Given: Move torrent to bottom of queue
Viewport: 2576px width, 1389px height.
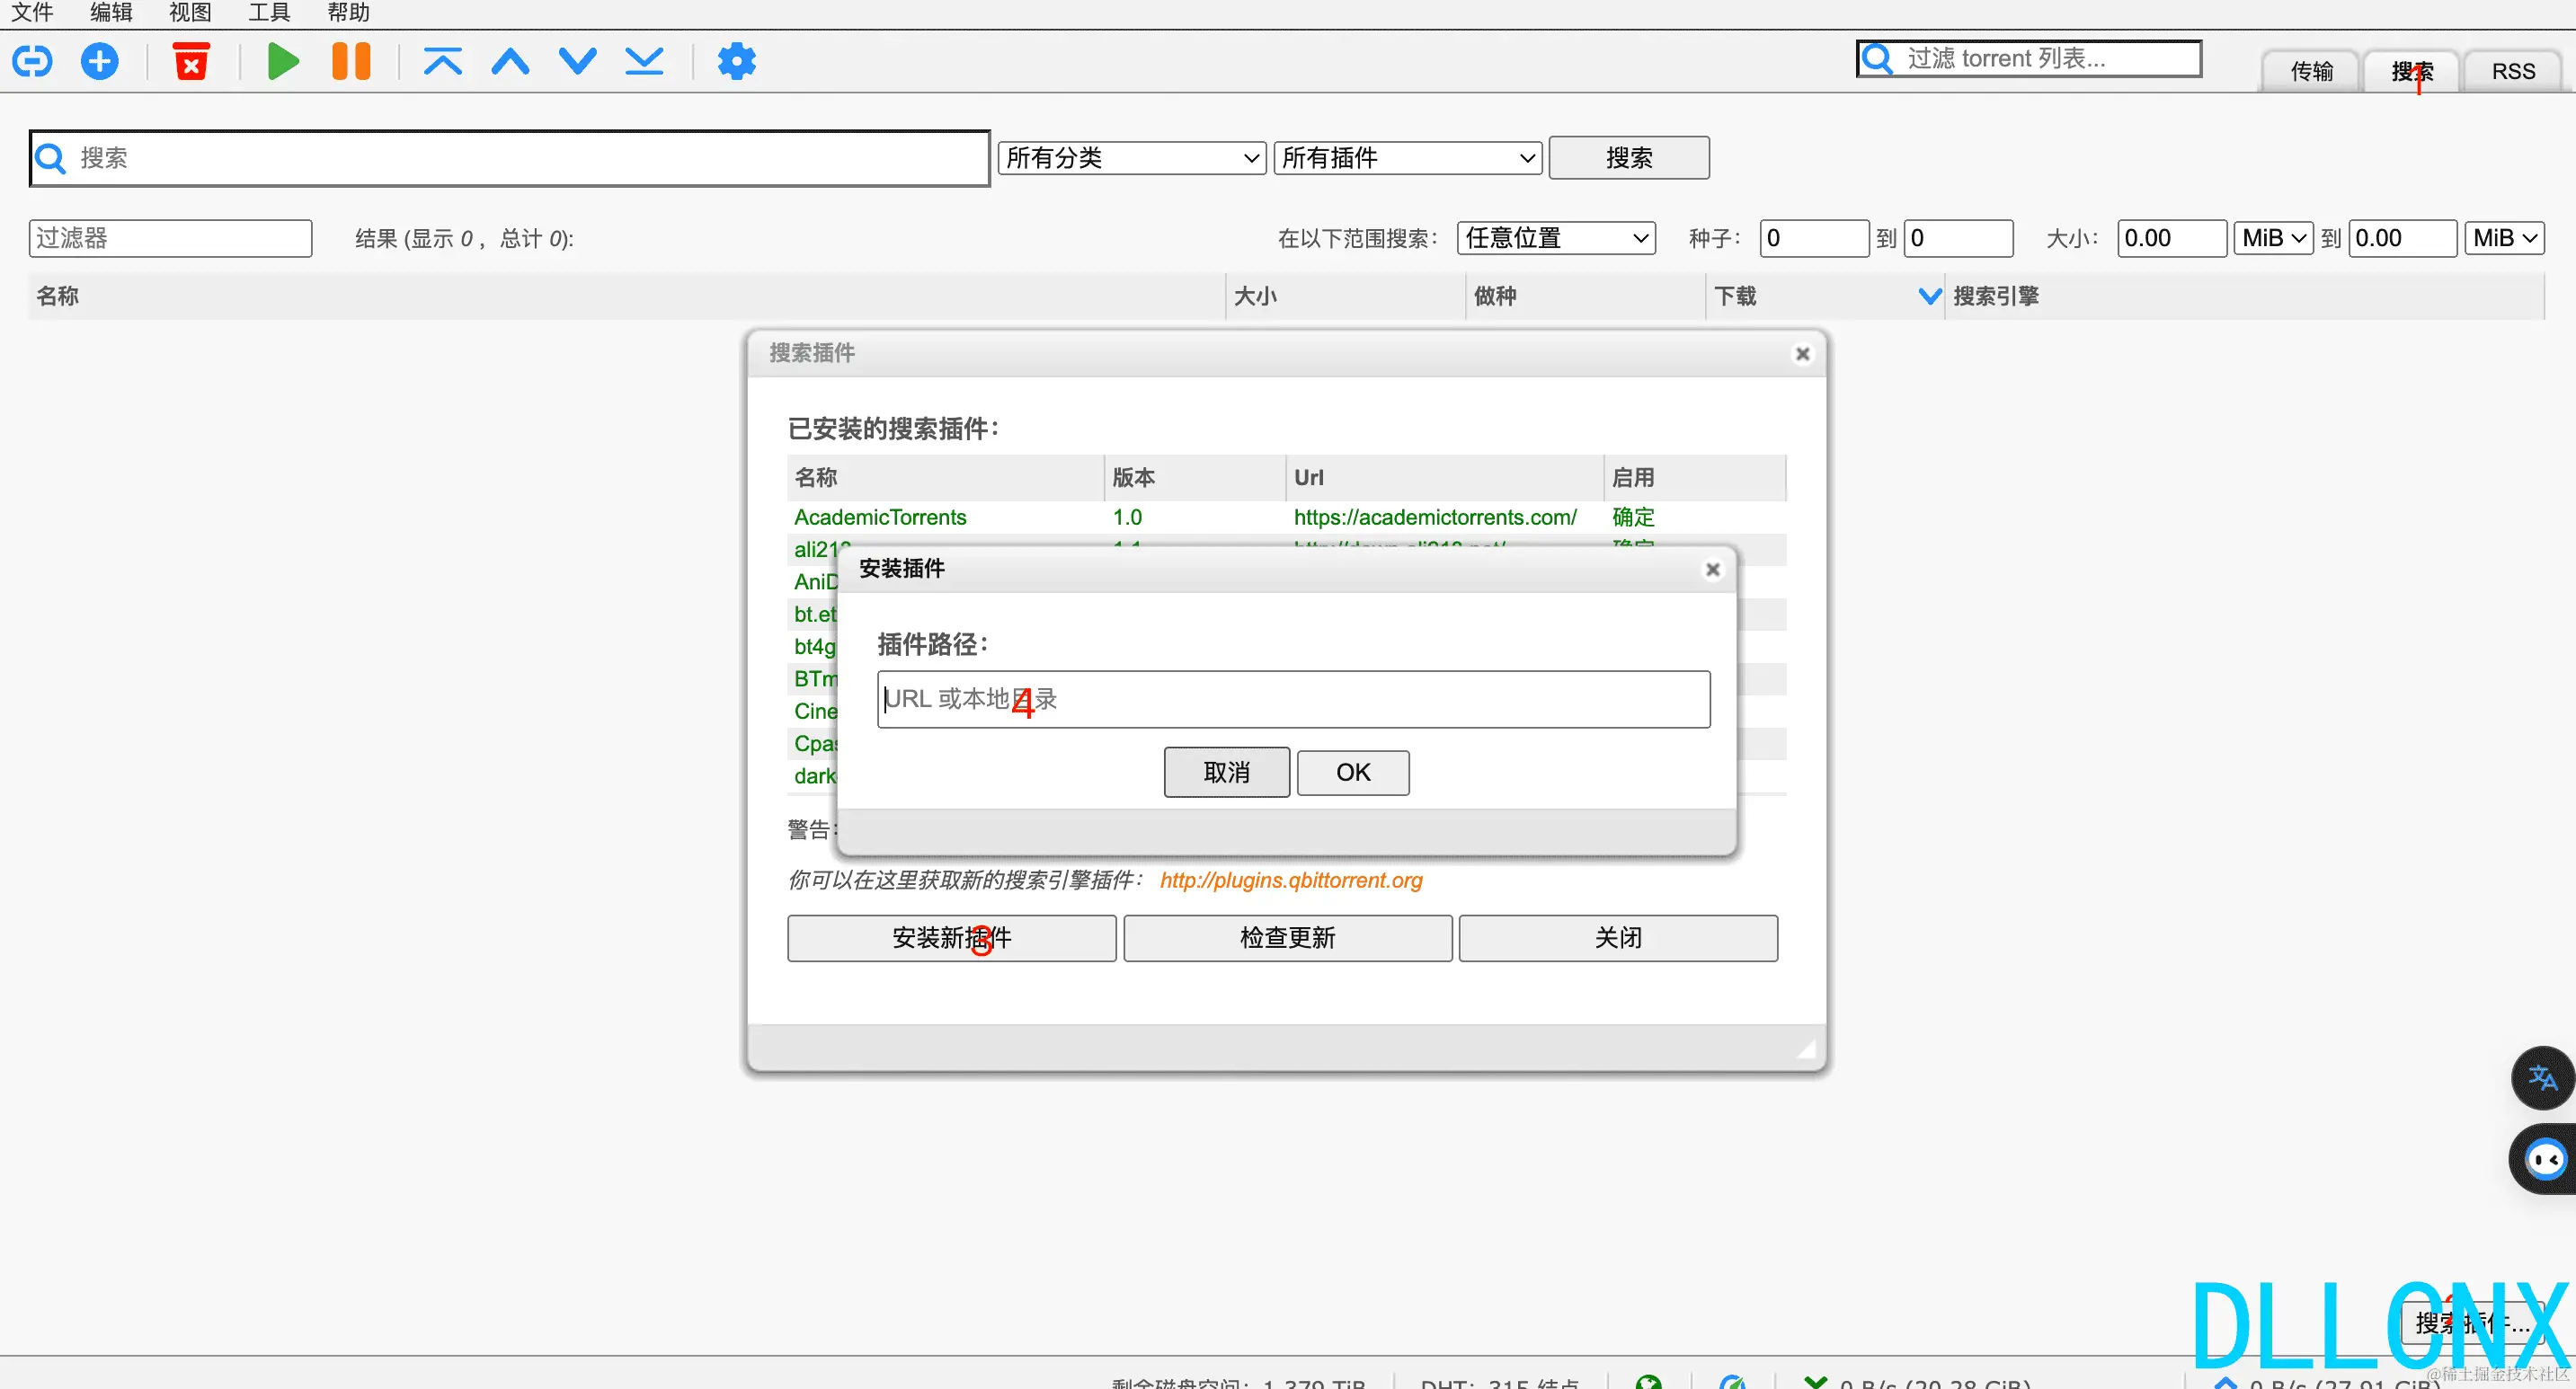Looking at the screenshot, I should (644, 61).
